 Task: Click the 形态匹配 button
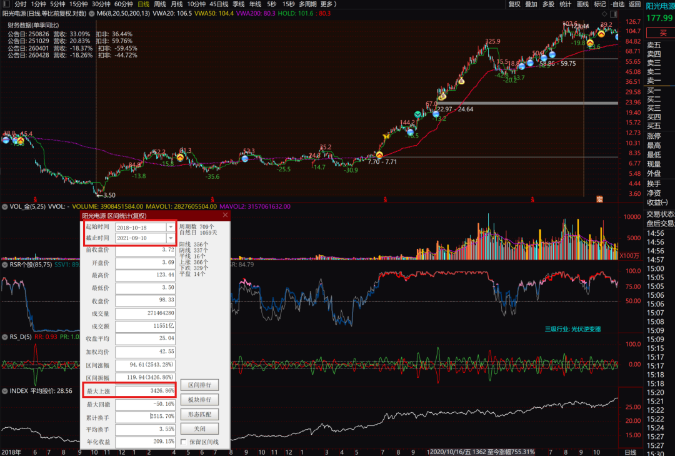click(199, 414)
